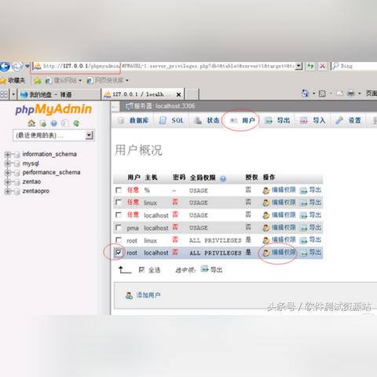This screenshot has width=377, height=377.
Task: Open the 状态 status tab
Action: click(206, 120)
